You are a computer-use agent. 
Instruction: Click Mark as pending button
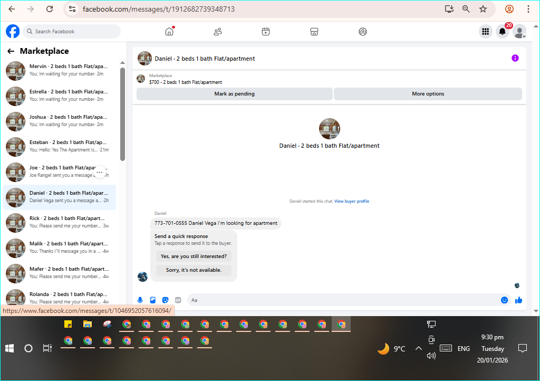[x=235, y=94]
